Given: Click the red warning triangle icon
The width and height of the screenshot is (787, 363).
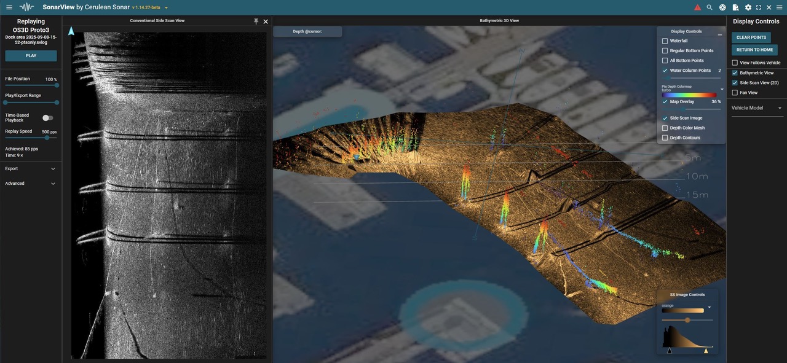Looking at the screenshot, I should (697, 7).
